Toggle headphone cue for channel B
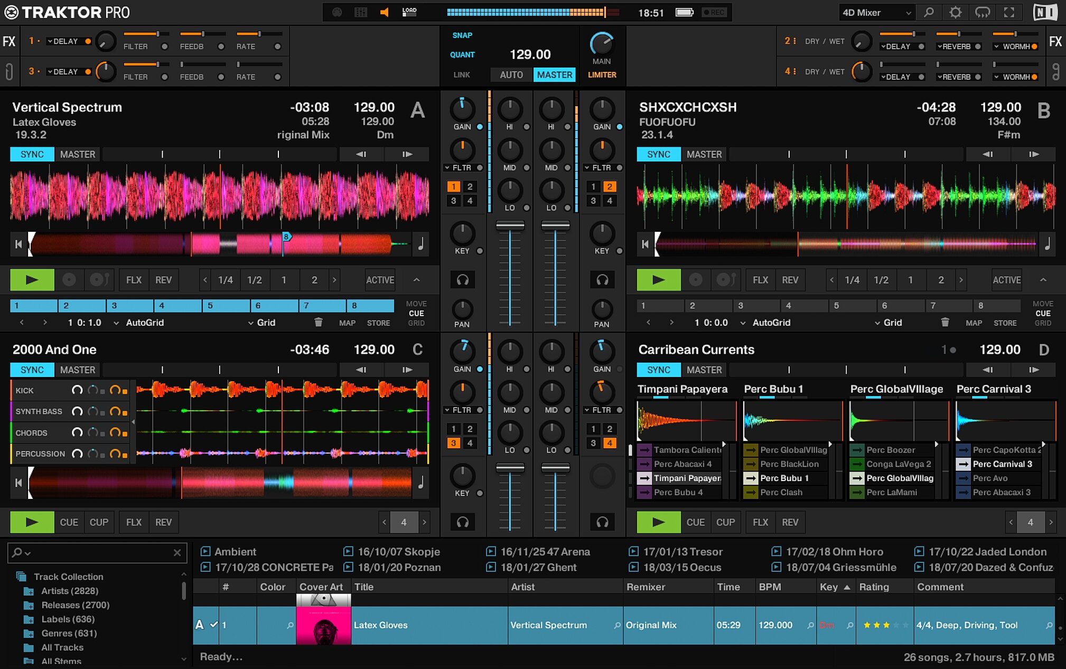The height and width of the screenshot is (669, 1066). tap(602, 280)
